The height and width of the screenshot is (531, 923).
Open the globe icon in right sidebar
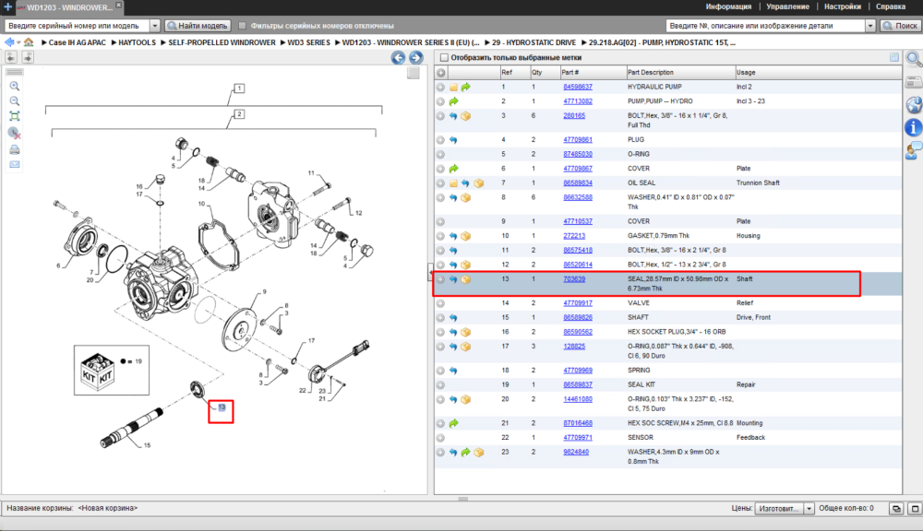pyautogui.click(x=913, y=105)
